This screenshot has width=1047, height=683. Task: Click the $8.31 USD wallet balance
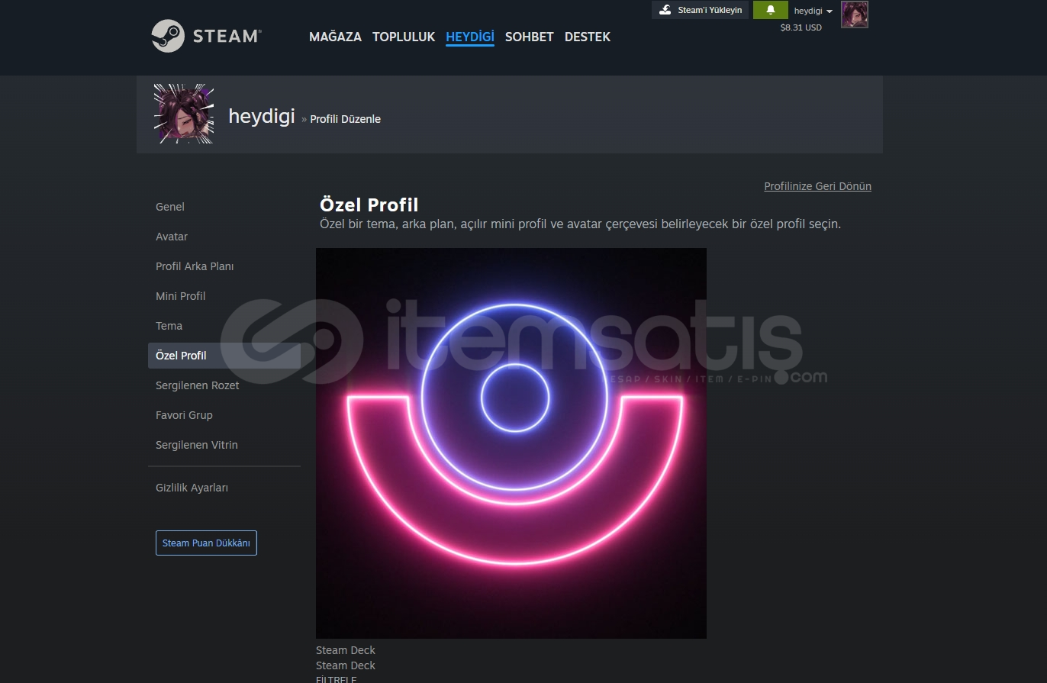coord(801,27)
